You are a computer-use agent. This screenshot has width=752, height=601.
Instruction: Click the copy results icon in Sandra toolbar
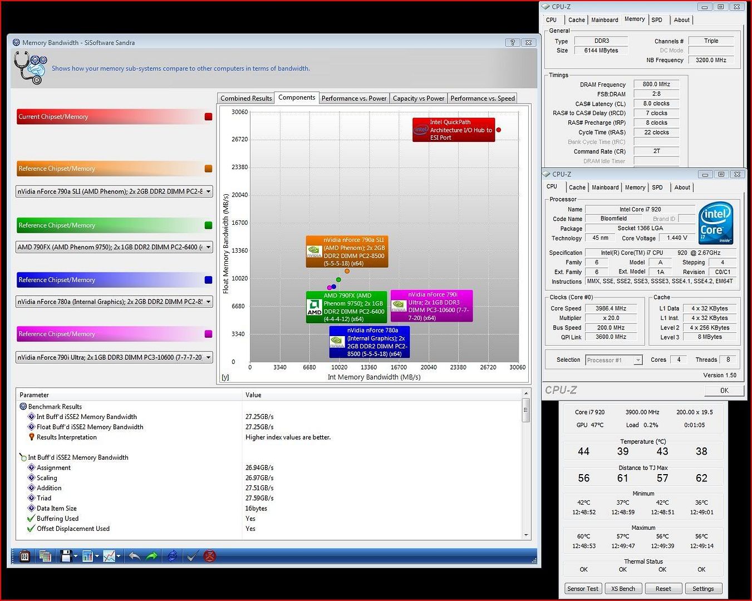point(45,556)
